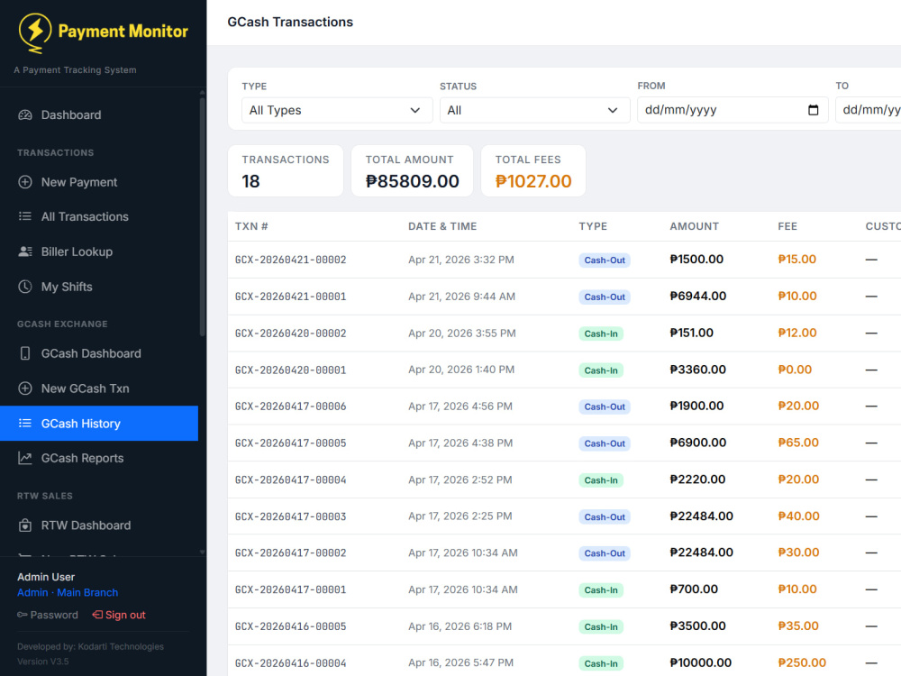Screen dimensions: 901x676
Task: Select transaction GCX-20260416-00005
Action: tap(291, 626)
